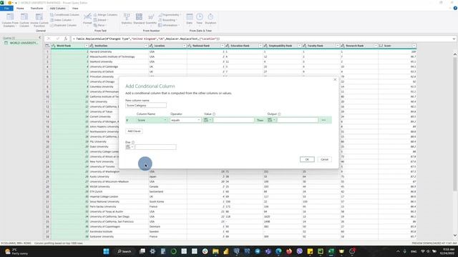The height and width of the screenshot is (257, 458).
Task: Open the Institution column filter dropdown
Action: (x=146, y=46)
